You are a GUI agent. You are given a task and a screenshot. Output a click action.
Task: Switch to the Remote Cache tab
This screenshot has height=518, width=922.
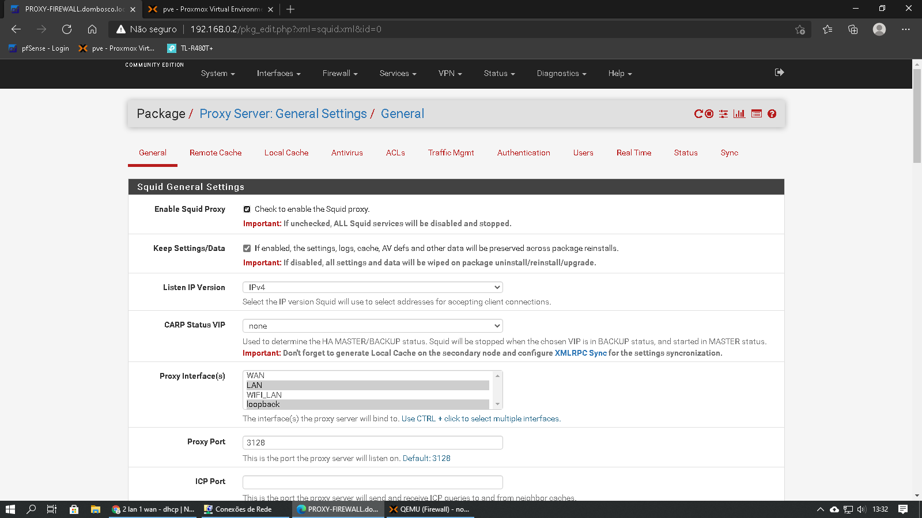[x=216, y=153]
